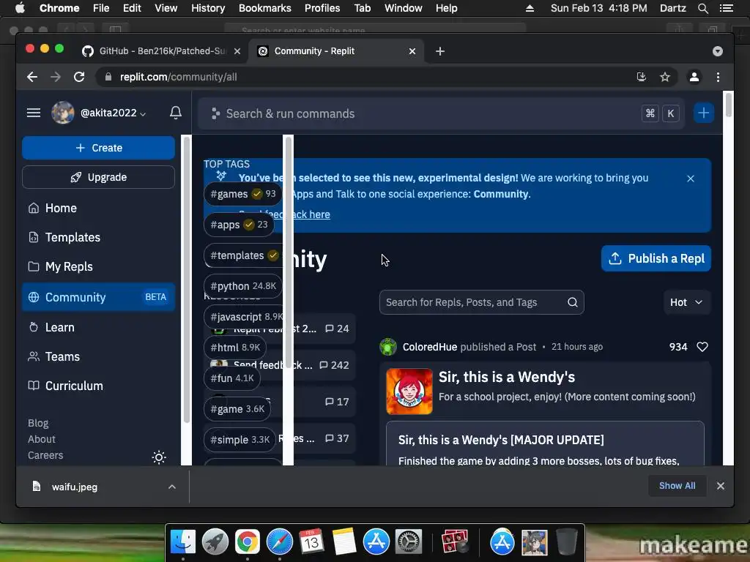Expand the waifu.jpeg download options chevron
The height and width of the screenshot is (562, 750).
tap(171, 487)
